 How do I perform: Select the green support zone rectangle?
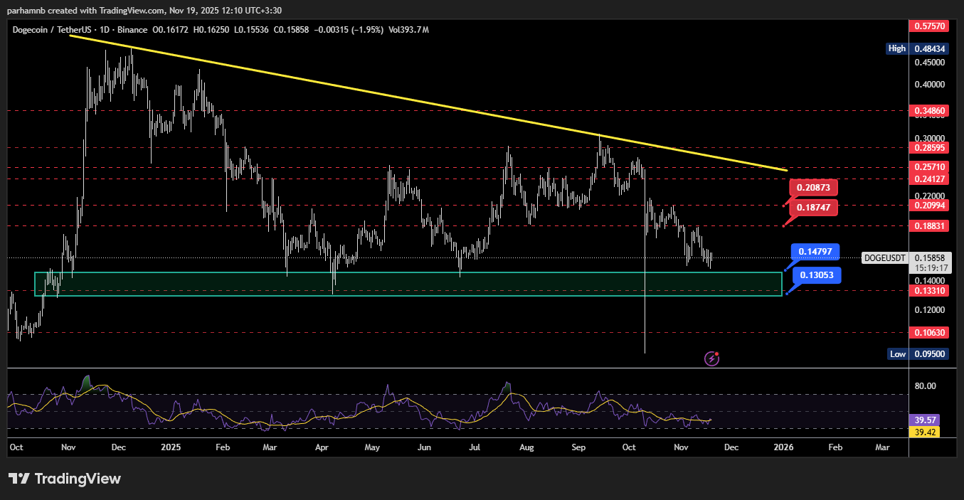pos(408,283)
